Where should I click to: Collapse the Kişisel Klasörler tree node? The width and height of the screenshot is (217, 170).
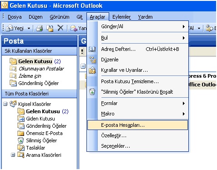pos(5,104)
